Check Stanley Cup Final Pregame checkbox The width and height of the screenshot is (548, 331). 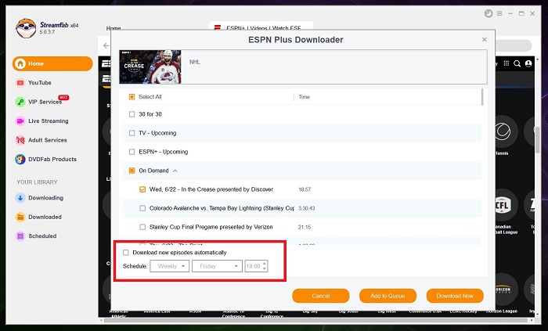click(x=142, y=227)
